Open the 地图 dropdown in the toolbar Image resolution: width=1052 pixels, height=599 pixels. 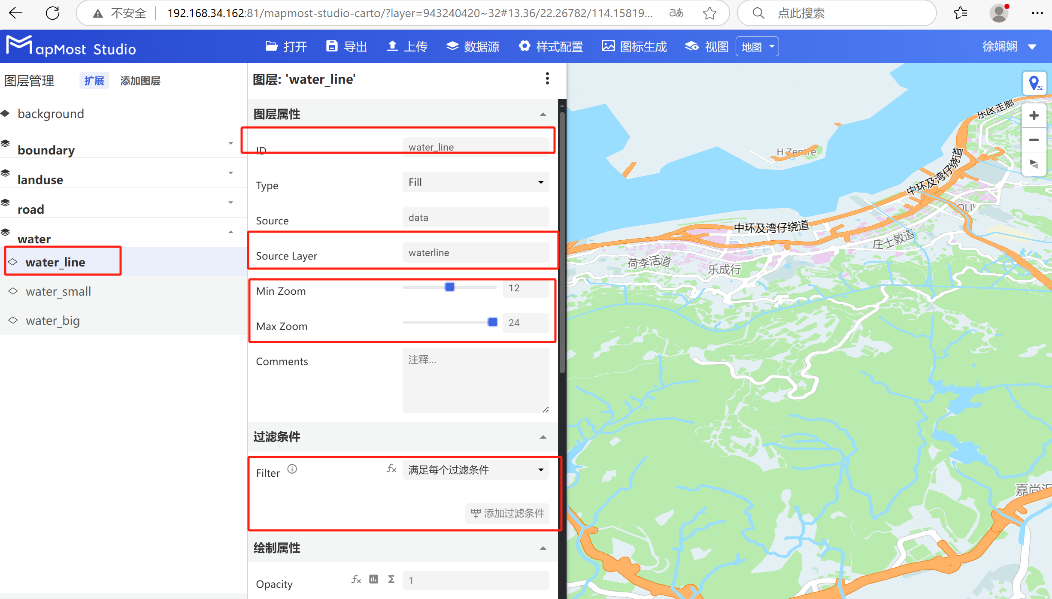pyautogui.click(x=757, y=46)
